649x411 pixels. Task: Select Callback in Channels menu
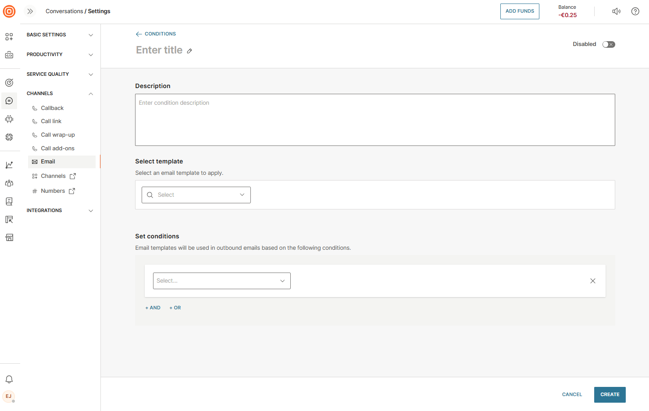point(52,108)
